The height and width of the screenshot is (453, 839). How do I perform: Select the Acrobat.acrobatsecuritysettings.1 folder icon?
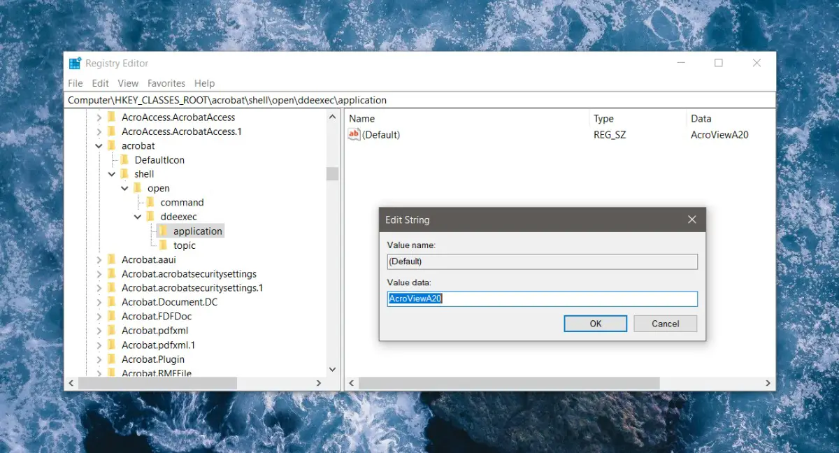coord(111,287)
